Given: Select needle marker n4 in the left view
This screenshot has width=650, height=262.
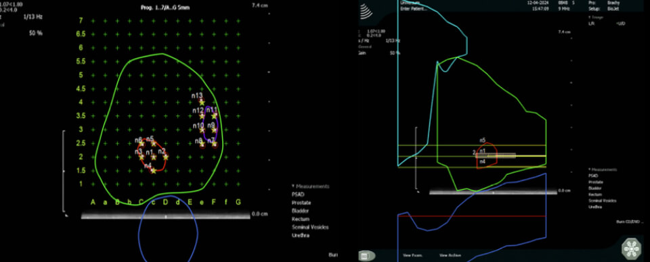Looking at the screenshot, I should click(x=154, y=171).
